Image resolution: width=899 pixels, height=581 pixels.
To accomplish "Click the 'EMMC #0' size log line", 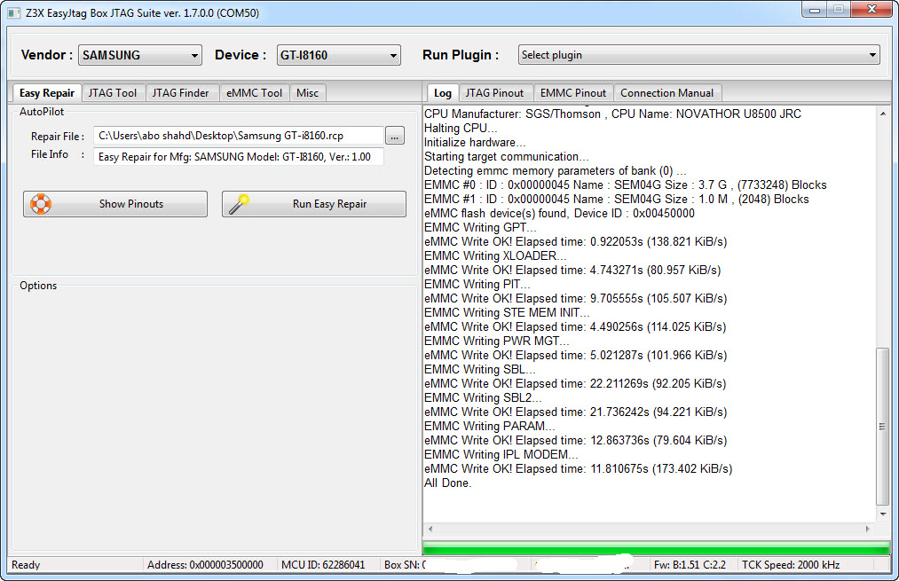I will 626,185.
